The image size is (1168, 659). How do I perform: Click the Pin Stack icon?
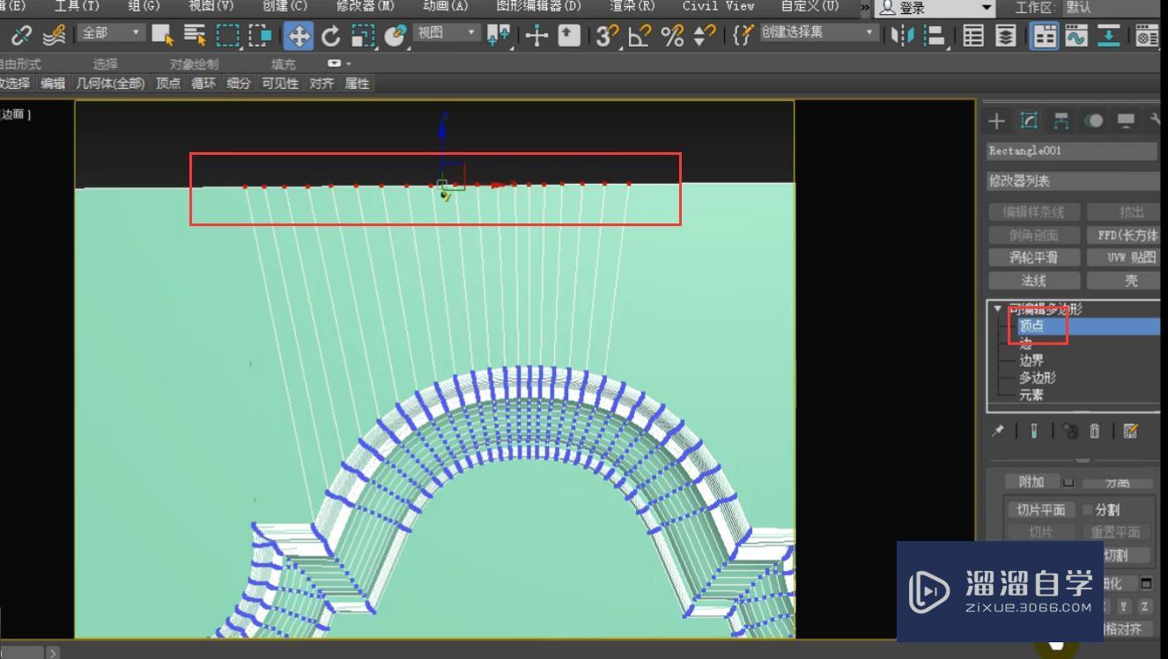point(997,431)
